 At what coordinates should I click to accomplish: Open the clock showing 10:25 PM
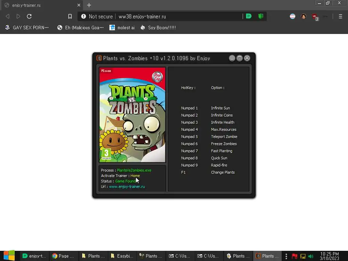pyautogui.click(x=330, y=256)
